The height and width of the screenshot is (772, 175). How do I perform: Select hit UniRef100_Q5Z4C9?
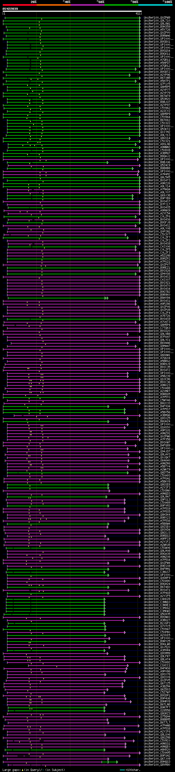pyautogui.click(x=157, y=165)
